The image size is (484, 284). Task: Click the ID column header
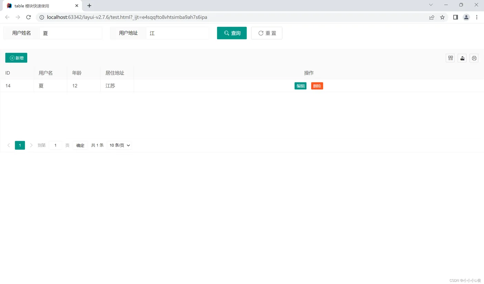[17, 73]
